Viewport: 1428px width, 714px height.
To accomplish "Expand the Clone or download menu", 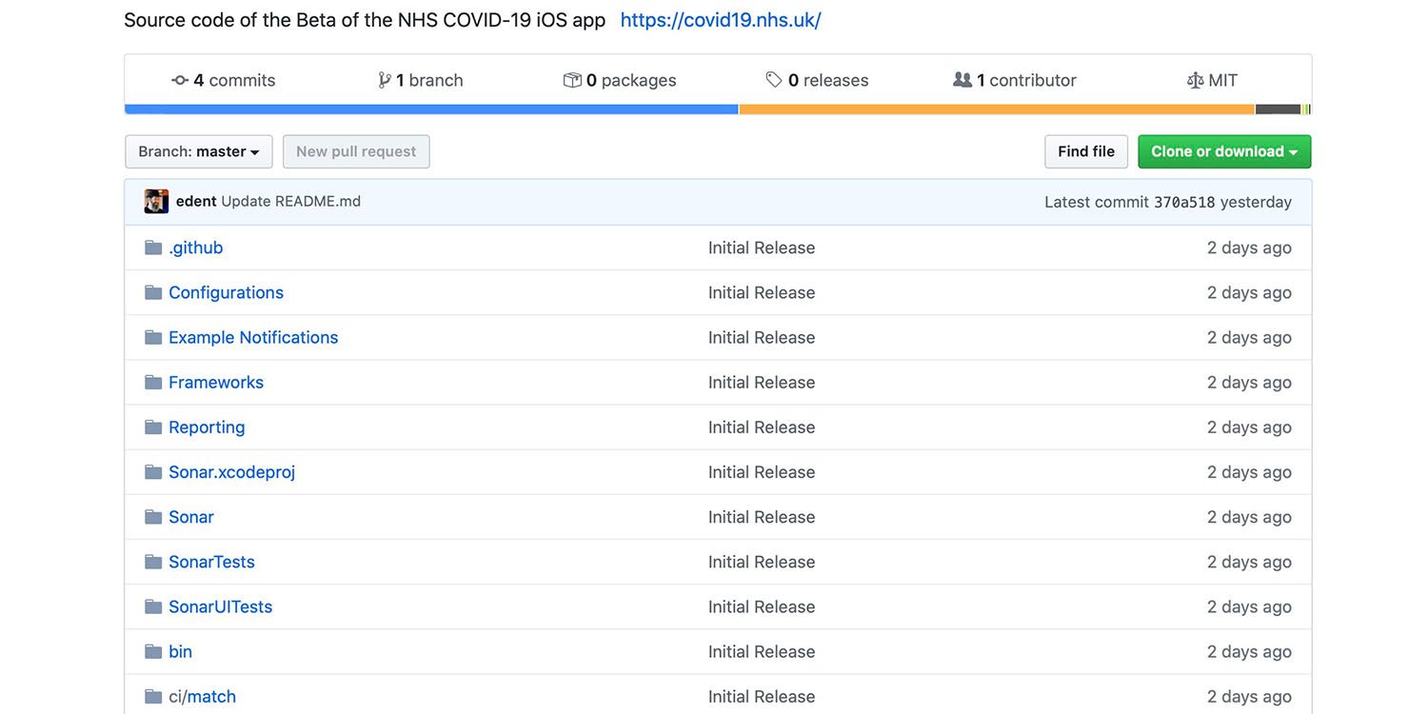I will [1224, 151].
